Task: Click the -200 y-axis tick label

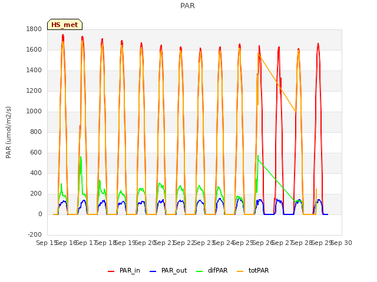Action: point(35,235)
